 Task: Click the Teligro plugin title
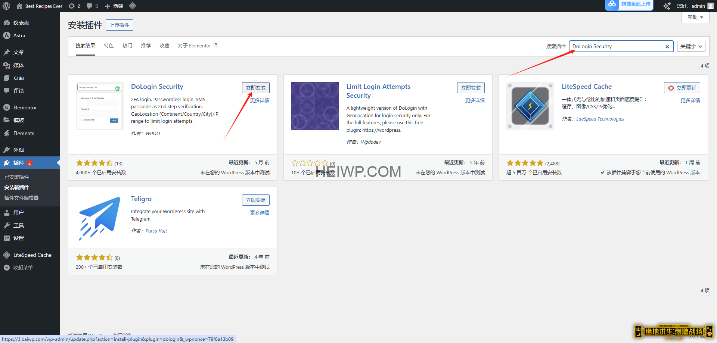(141, 199)
